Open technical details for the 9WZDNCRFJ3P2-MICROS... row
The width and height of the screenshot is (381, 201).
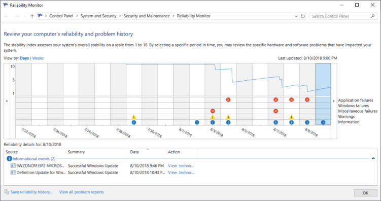click(x=181, y=166)
